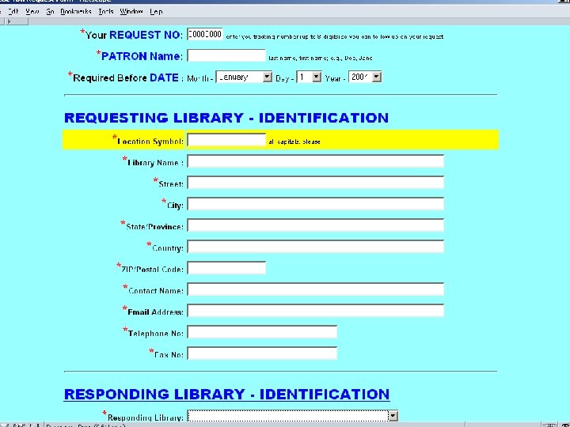
Task: Click the RESPONDING LIBRARY - IDENTIFICATION heading link
Action: tap(226, 395)
